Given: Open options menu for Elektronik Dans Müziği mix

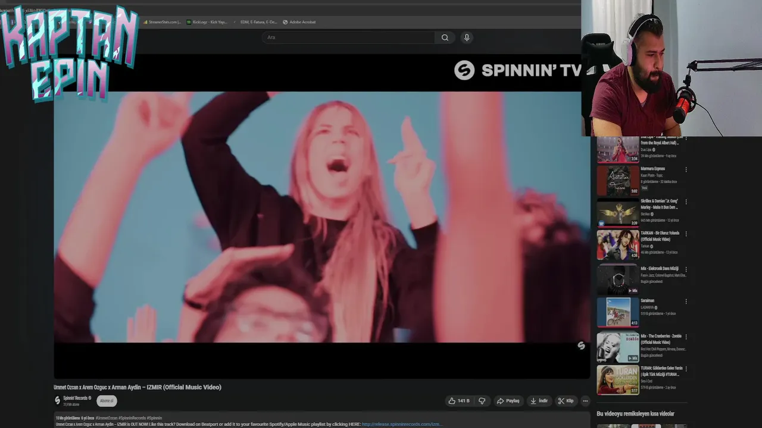Looking at the screenshot, I should [686, 269].
